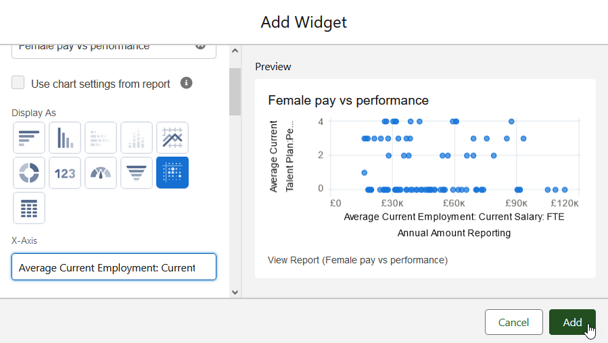608x343 pixels.
Task: Click the scroll up arrow in settings panel
Action: pyautogui.click(x=235, y=51)
